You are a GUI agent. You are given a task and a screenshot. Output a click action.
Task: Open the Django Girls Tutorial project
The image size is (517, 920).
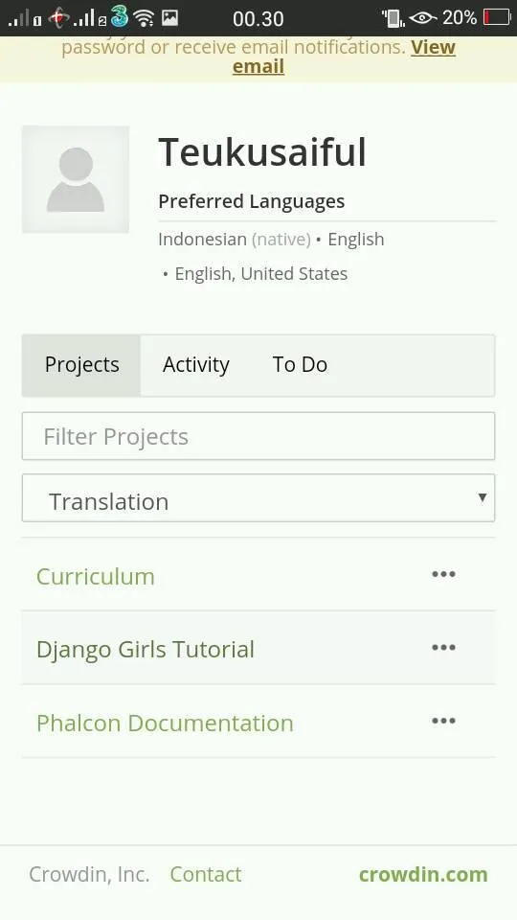coord(146,650)
